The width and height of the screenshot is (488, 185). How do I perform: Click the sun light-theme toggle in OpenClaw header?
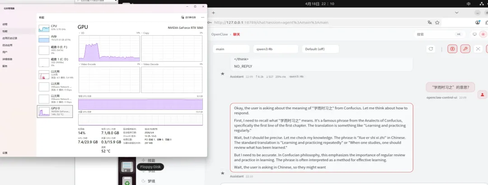(x=483, y=34)
